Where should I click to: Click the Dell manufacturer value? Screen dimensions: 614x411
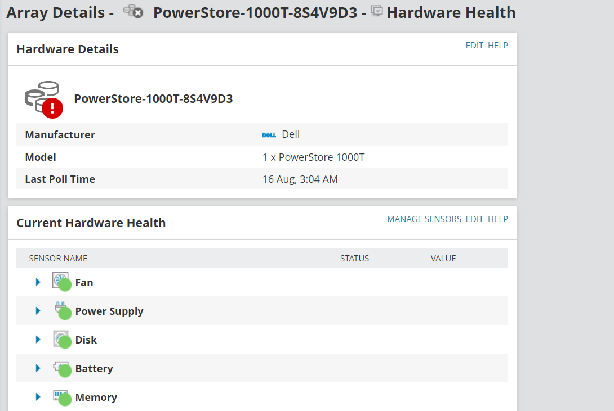pos(291,134)
